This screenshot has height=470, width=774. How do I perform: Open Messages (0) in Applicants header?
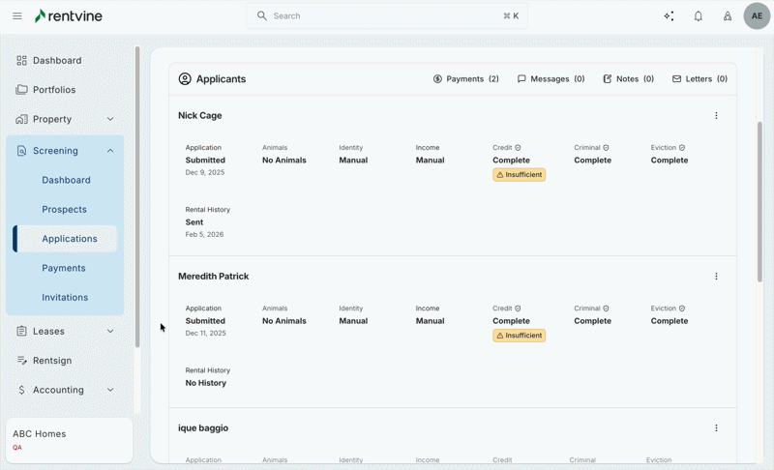pyautogui.click(x=551, y=79)
